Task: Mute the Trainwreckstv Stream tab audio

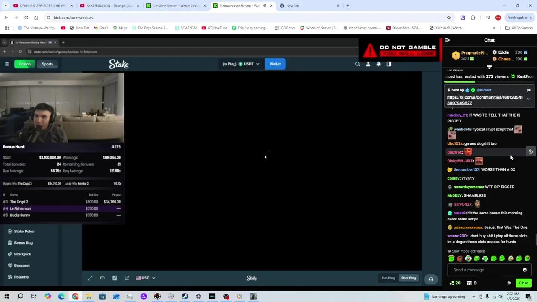Action: tap(264, 6)
